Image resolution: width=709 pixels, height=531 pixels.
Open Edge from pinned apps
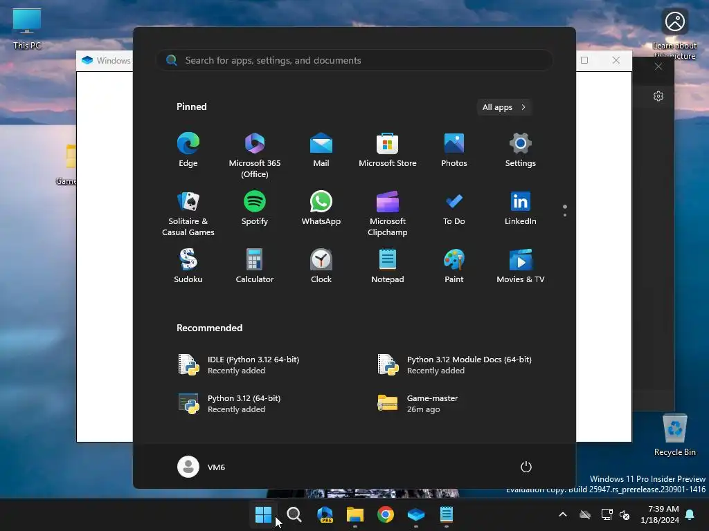pos(188,150)
